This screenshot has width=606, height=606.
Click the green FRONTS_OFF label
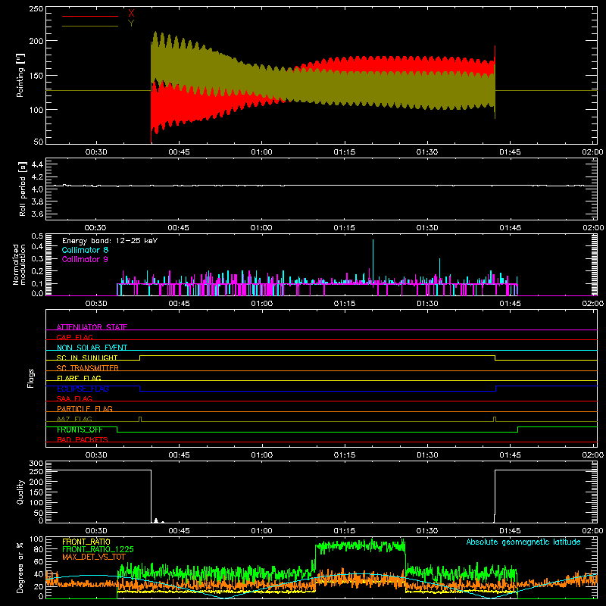click(x=80, y=430)
